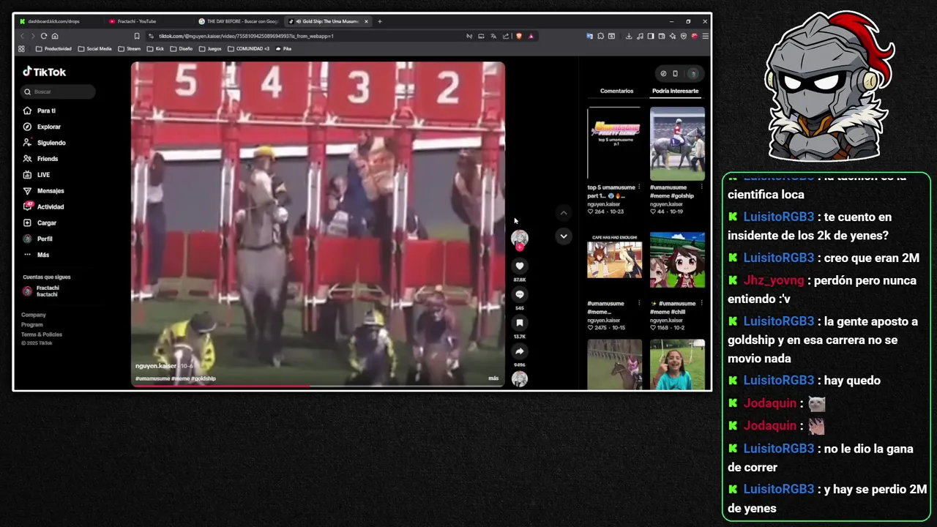Open the COMUNIDAD <3 bookmarks folder

point(248,49)
